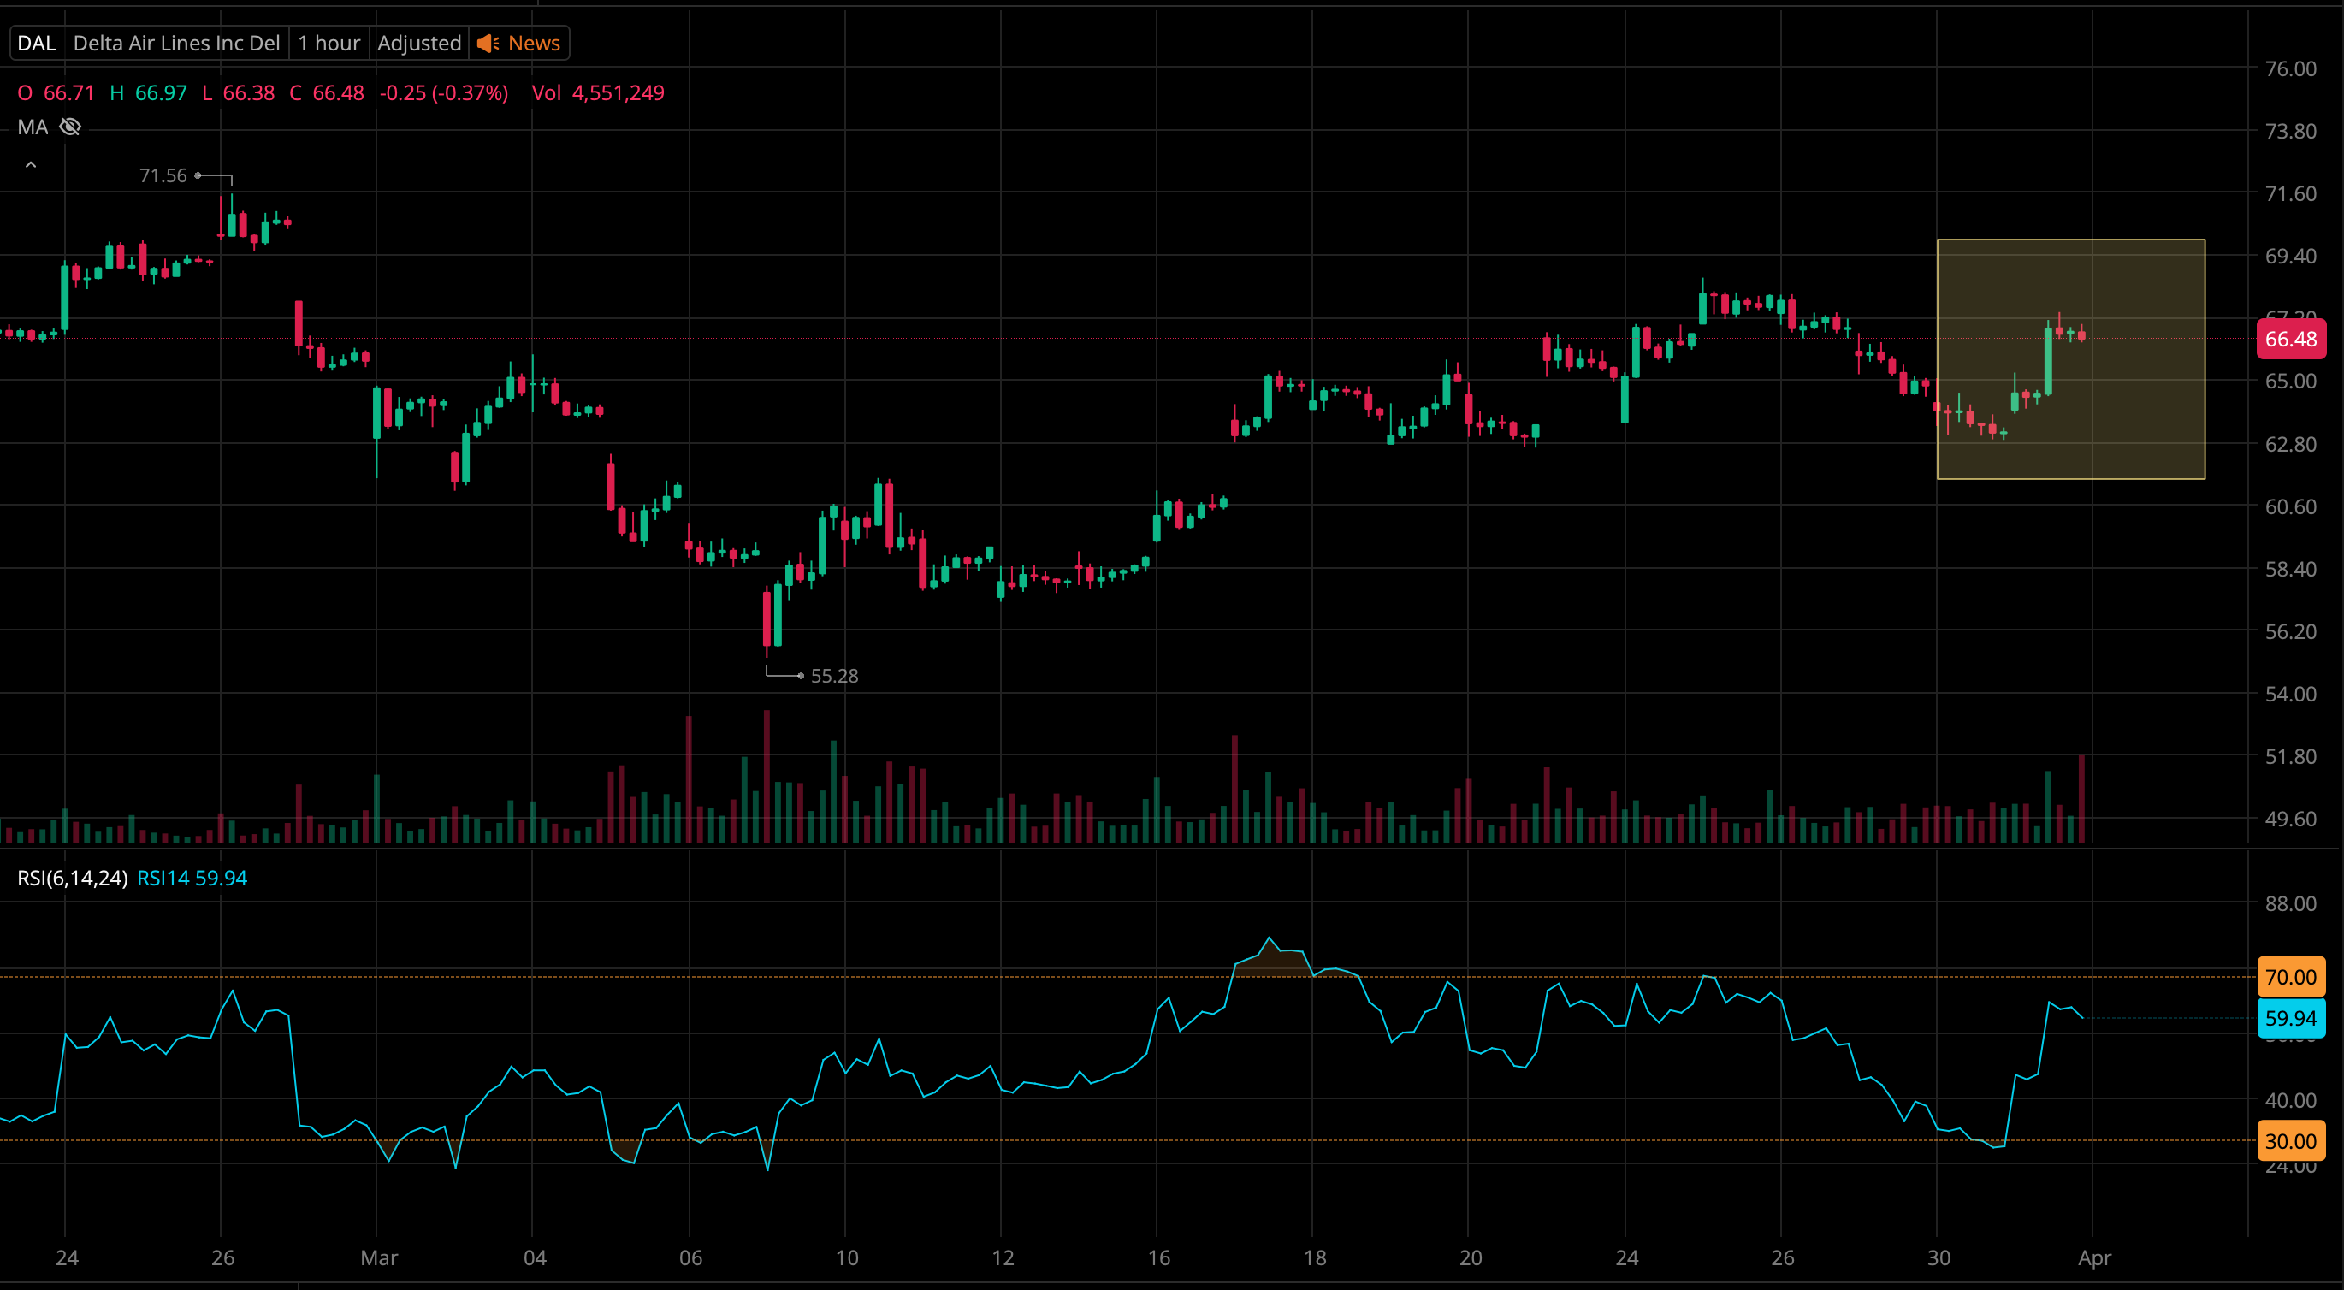Click the 71.56 high price marker

pos(163,175)
